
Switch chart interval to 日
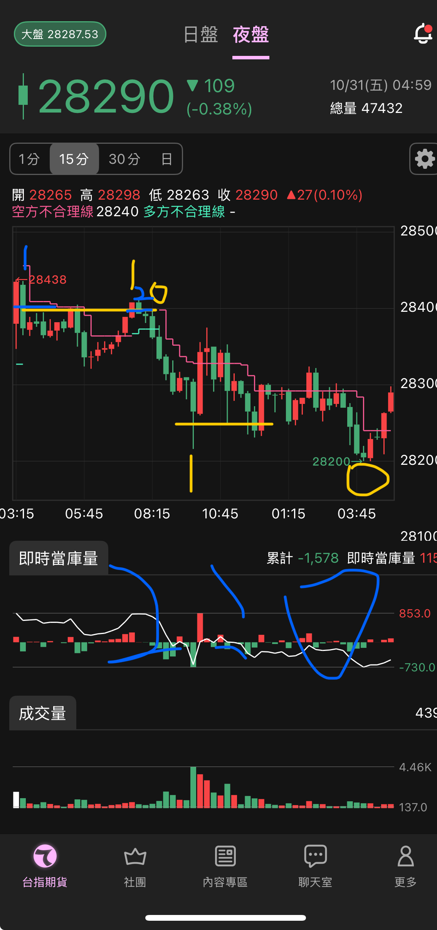pos(166,159)
